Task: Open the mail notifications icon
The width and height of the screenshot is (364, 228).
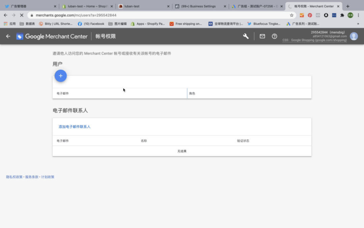Action: 262,36
